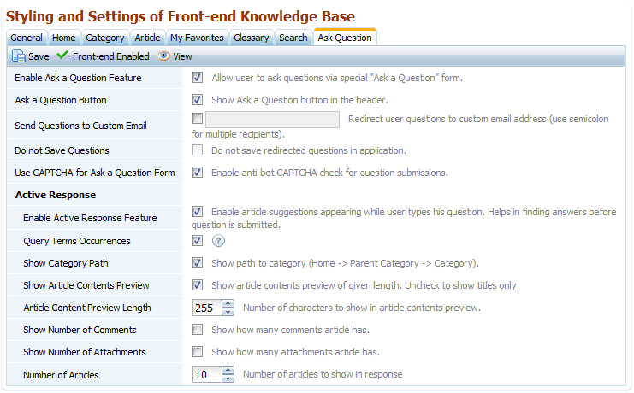Tick Show Number of Attachments checkbox
This screenshot has height=393, width=634.
click(198, 352)
